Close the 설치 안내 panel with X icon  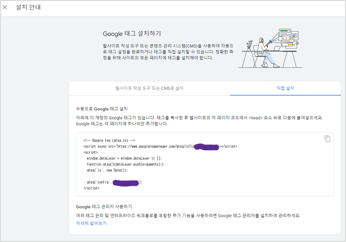coord(5,7)
